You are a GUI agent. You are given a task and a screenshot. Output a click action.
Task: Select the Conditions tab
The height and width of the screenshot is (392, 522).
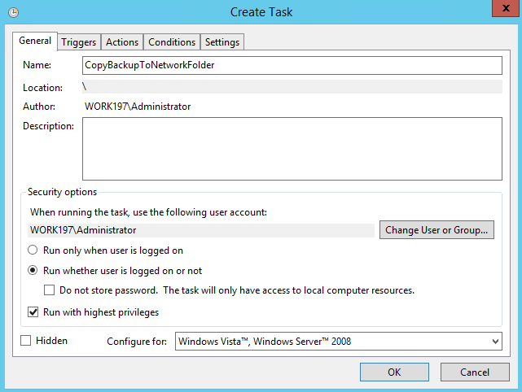pos(172,42)
